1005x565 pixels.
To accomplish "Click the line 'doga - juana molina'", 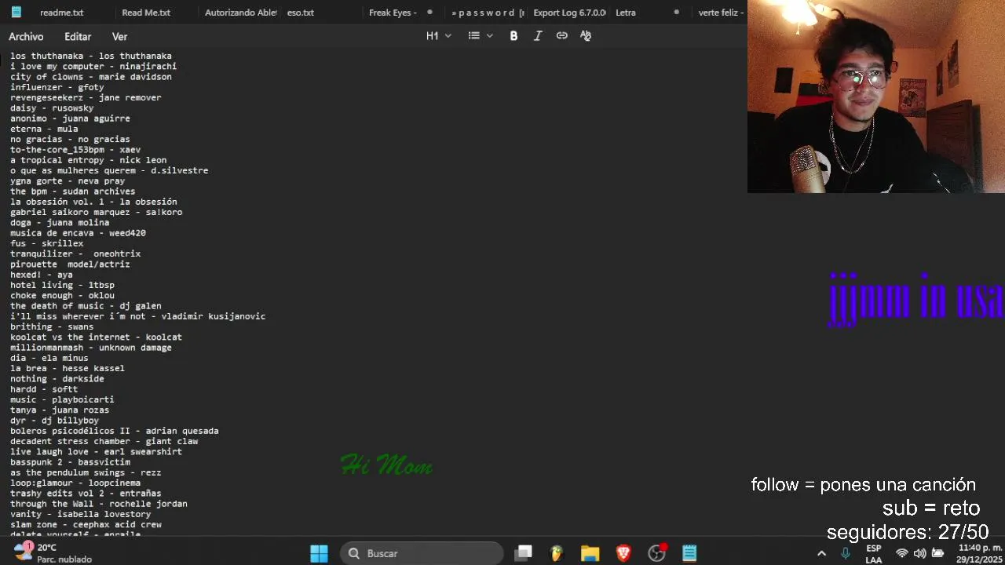I will click(x=60, y=223).
